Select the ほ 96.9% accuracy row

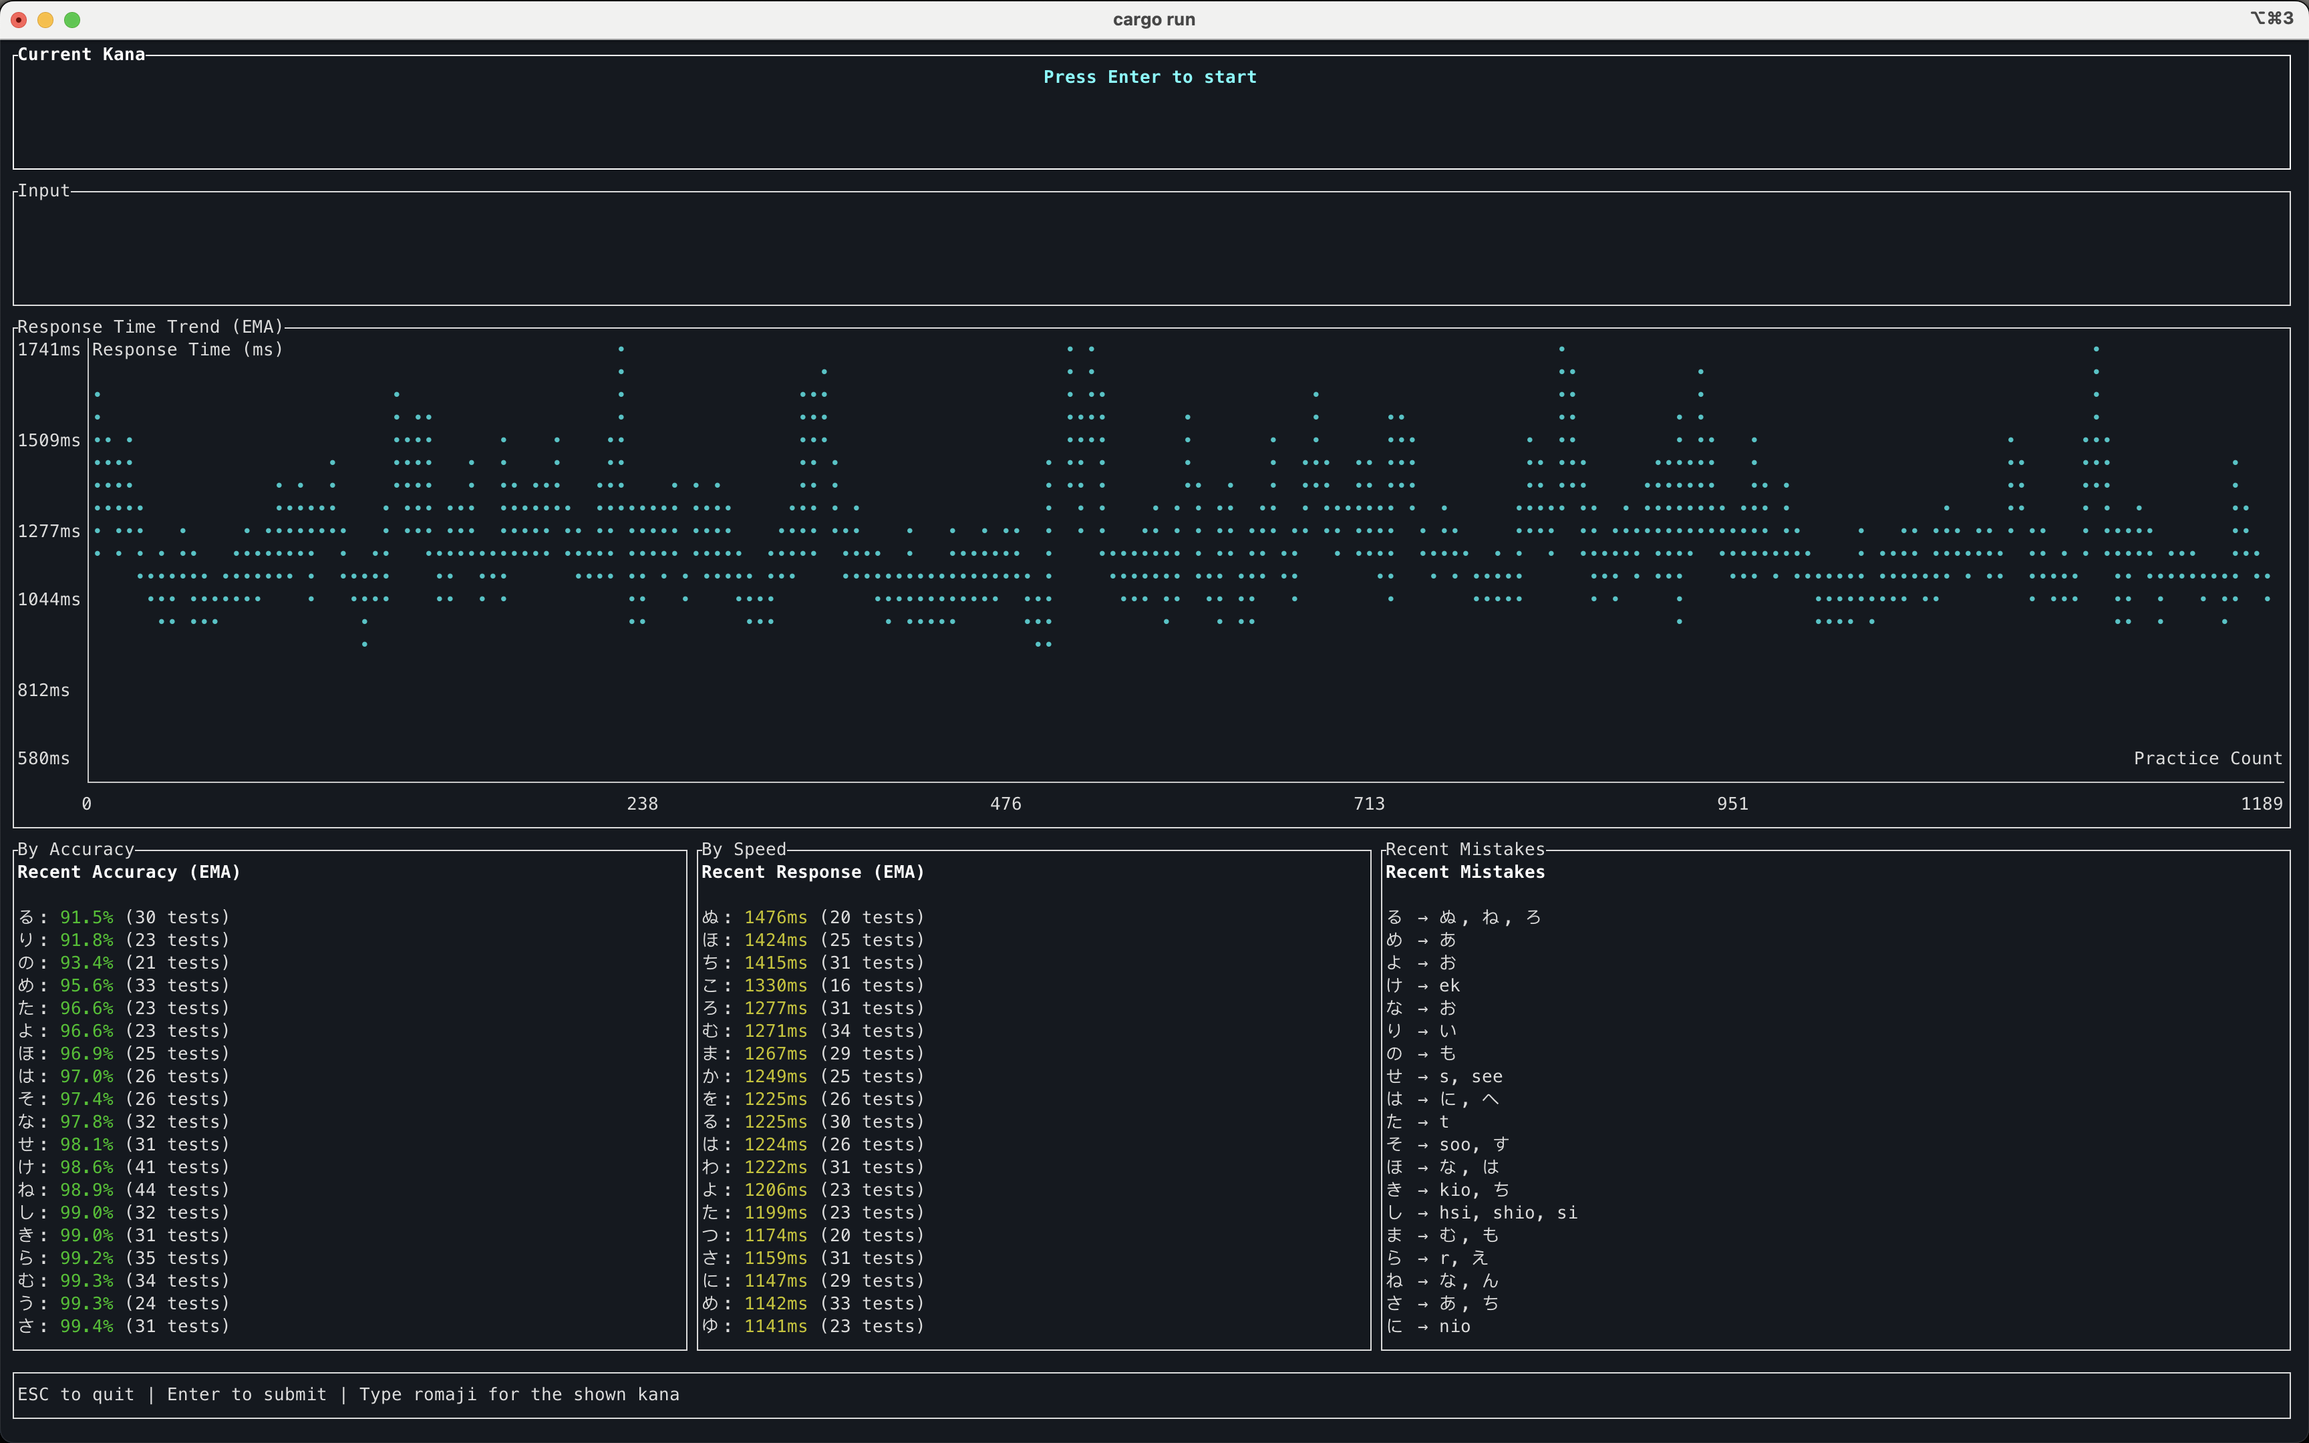[x=124, y=1054]
